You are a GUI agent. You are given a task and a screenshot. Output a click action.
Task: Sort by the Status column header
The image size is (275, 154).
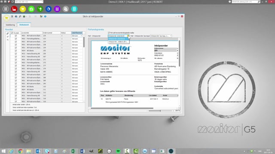point(66,33)
